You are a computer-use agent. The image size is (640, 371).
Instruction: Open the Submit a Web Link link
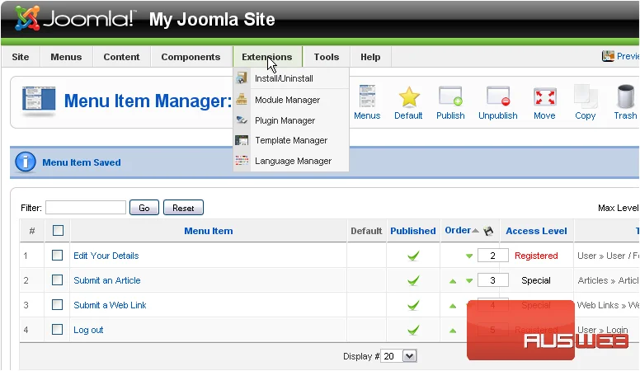pyautogui.click(x=110, y=305)
